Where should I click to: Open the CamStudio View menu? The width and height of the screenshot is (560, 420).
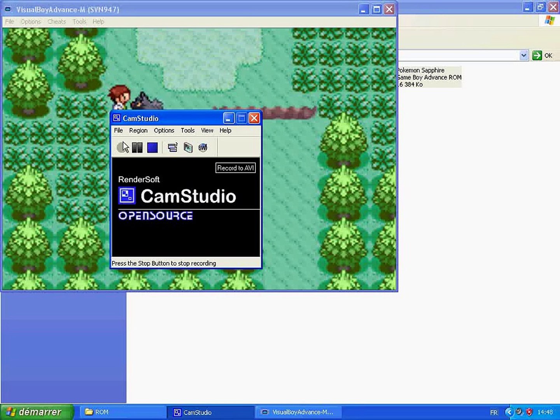pos(207,130)
